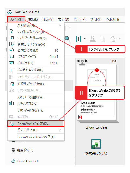The height and width of the screenshot is (173, 130).
Task: Open プリンターの設定(T) entry
Action: tap(35, 111)
